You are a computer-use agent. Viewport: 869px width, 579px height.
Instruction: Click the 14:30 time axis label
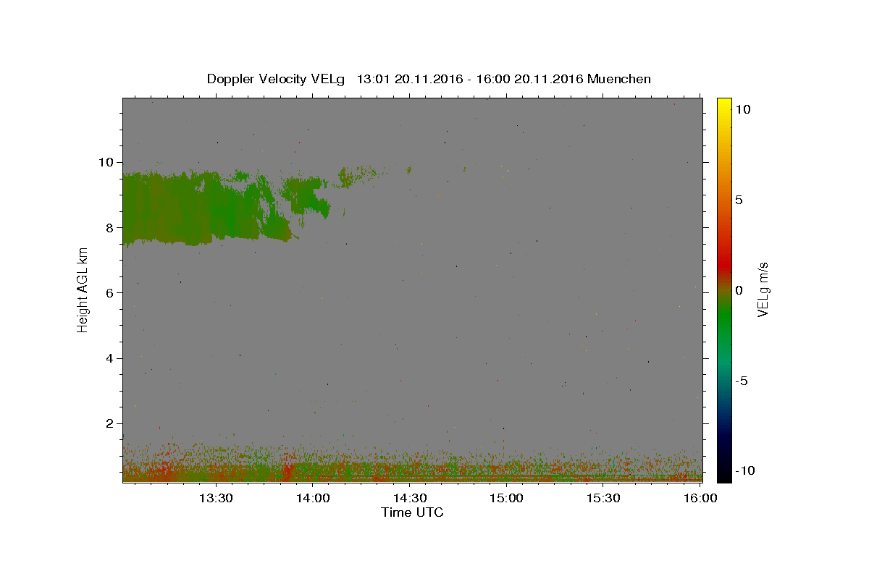(x=410, y=498)
